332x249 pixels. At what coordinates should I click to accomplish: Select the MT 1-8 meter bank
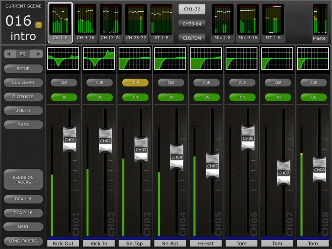273,23
